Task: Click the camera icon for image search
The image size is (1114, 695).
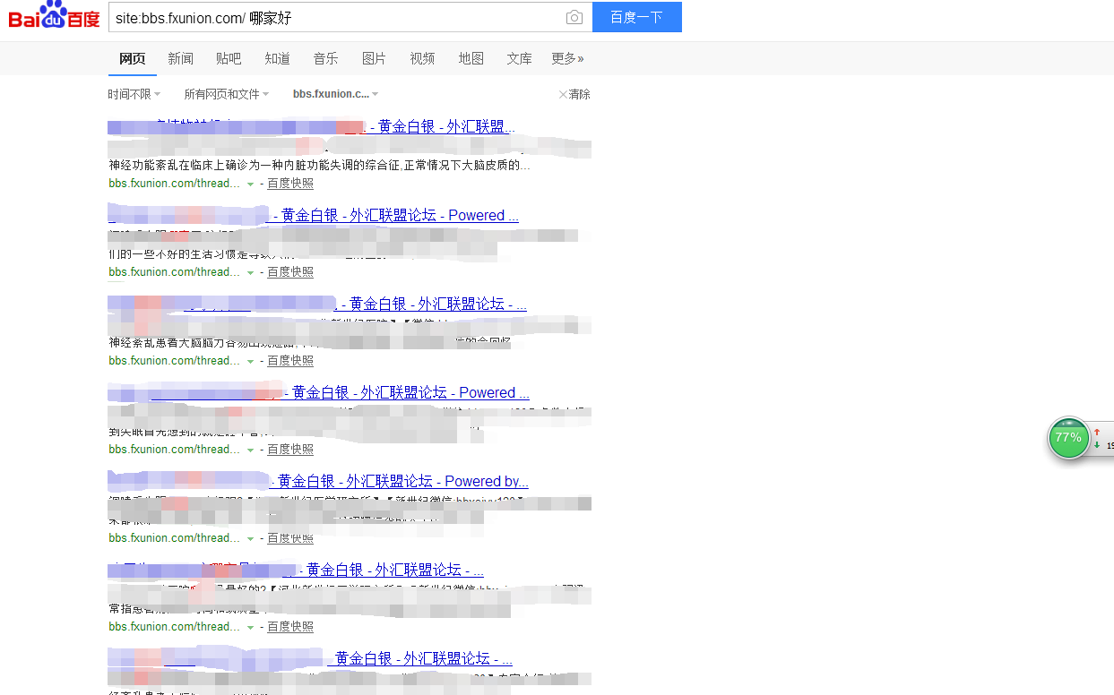Action: click(x=574, y=17)
